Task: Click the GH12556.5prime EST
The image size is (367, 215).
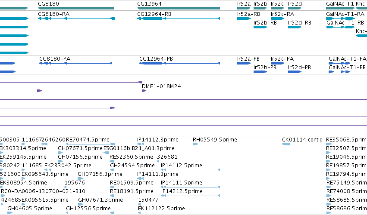Action: 90,213
